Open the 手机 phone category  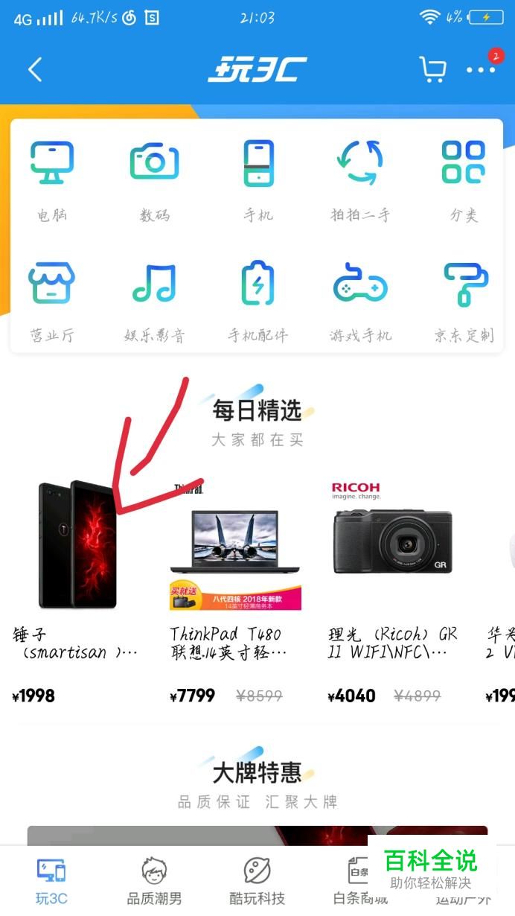[258, 162]
